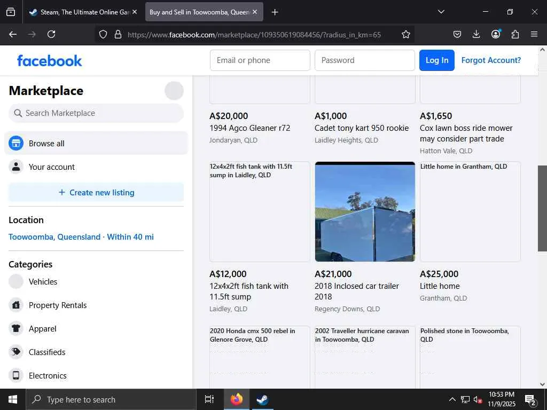Click the Electronics phone icon

coord(15,375)
